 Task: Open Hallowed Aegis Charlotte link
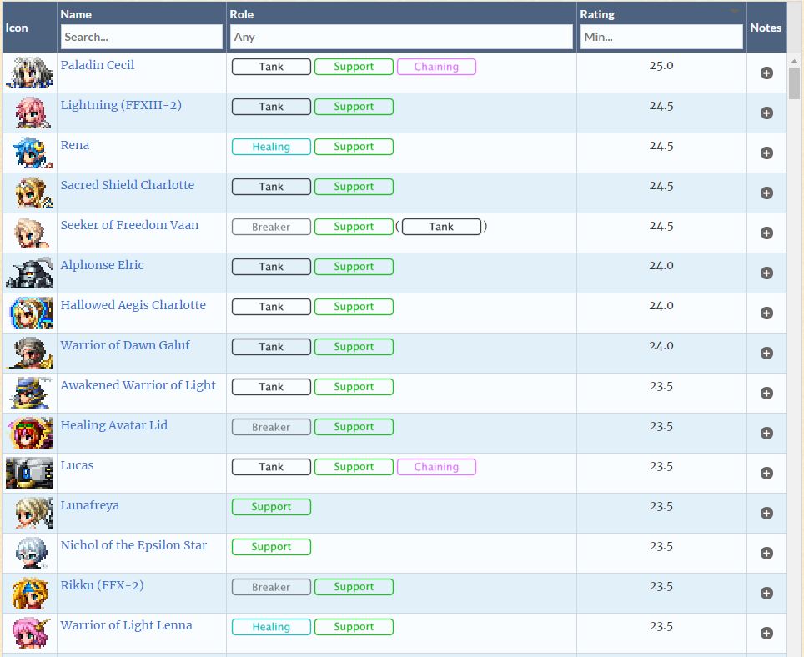pos(133,305)
